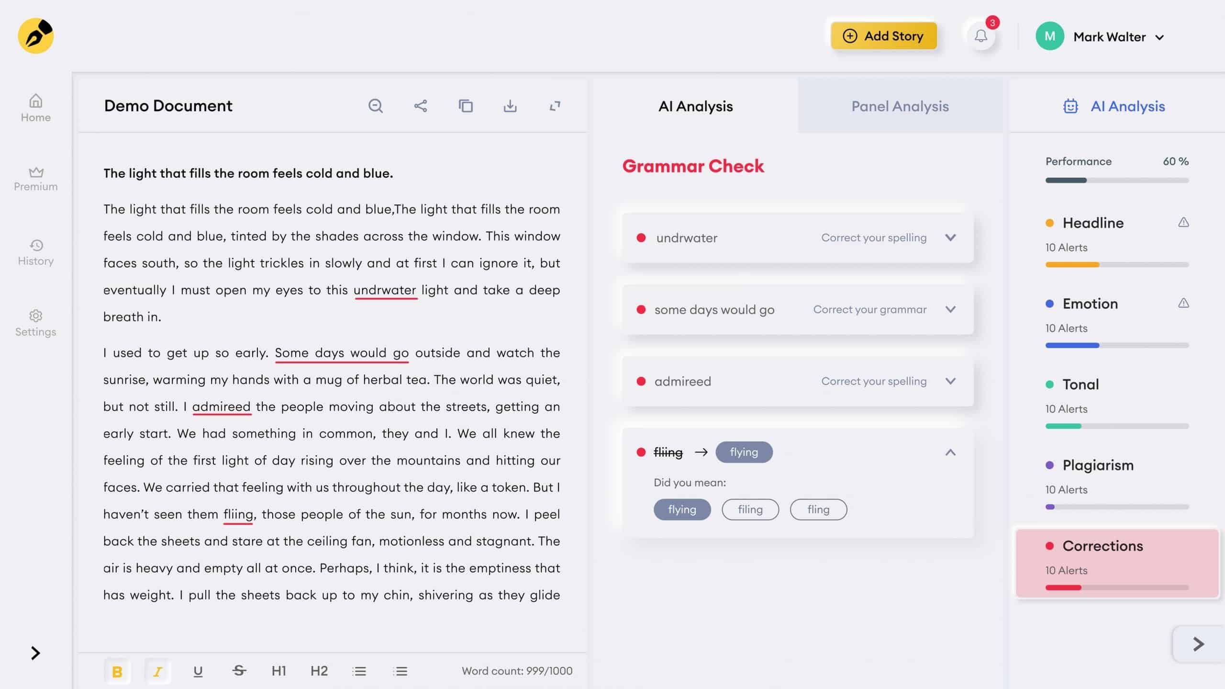Select the "filing" suggestion pill
This screenshot has width=1225, height=689.
coord(750,509)
